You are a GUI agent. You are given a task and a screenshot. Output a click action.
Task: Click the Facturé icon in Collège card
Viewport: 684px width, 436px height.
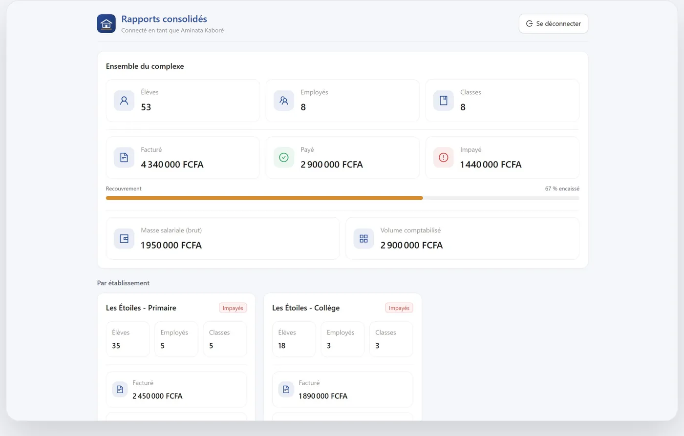[x=286, y=390]
